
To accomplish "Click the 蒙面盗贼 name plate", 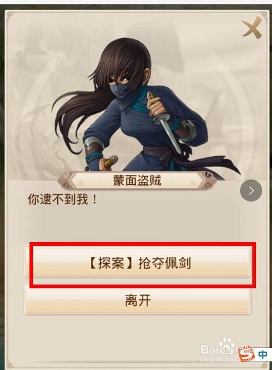I will click(x=137, y=181).
